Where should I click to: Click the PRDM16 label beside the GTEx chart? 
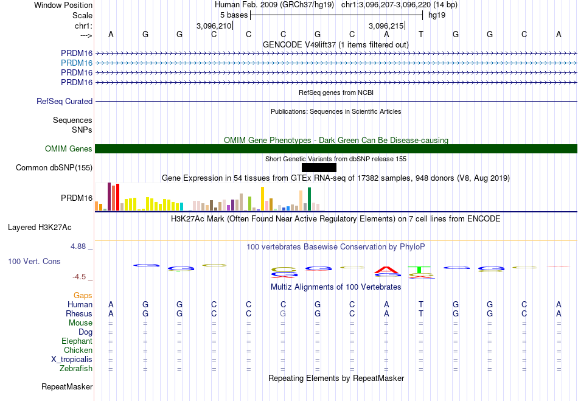pos(77,198)
